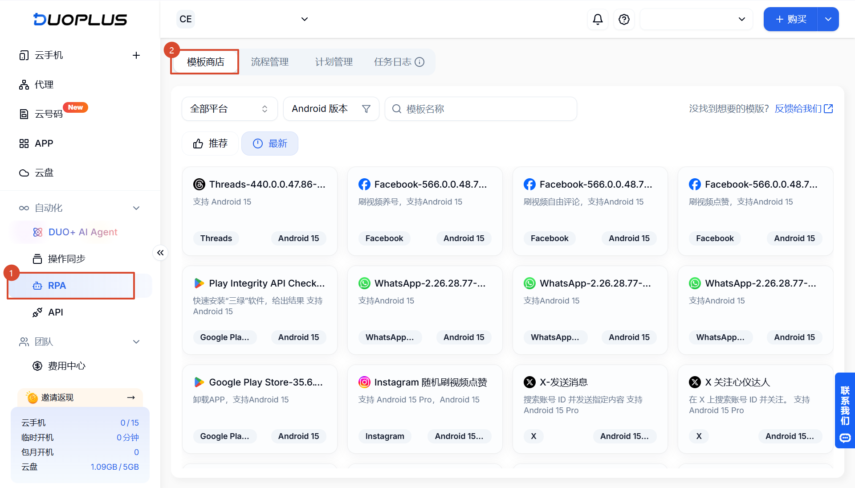Switch to the 计划管理 tab
The height and width of the screenshot is (488, 855).
(334, 62)
